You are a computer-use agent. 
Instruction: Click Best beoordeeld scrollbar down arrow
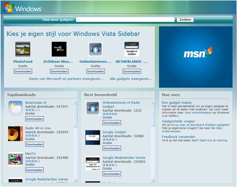pos(152,180)
